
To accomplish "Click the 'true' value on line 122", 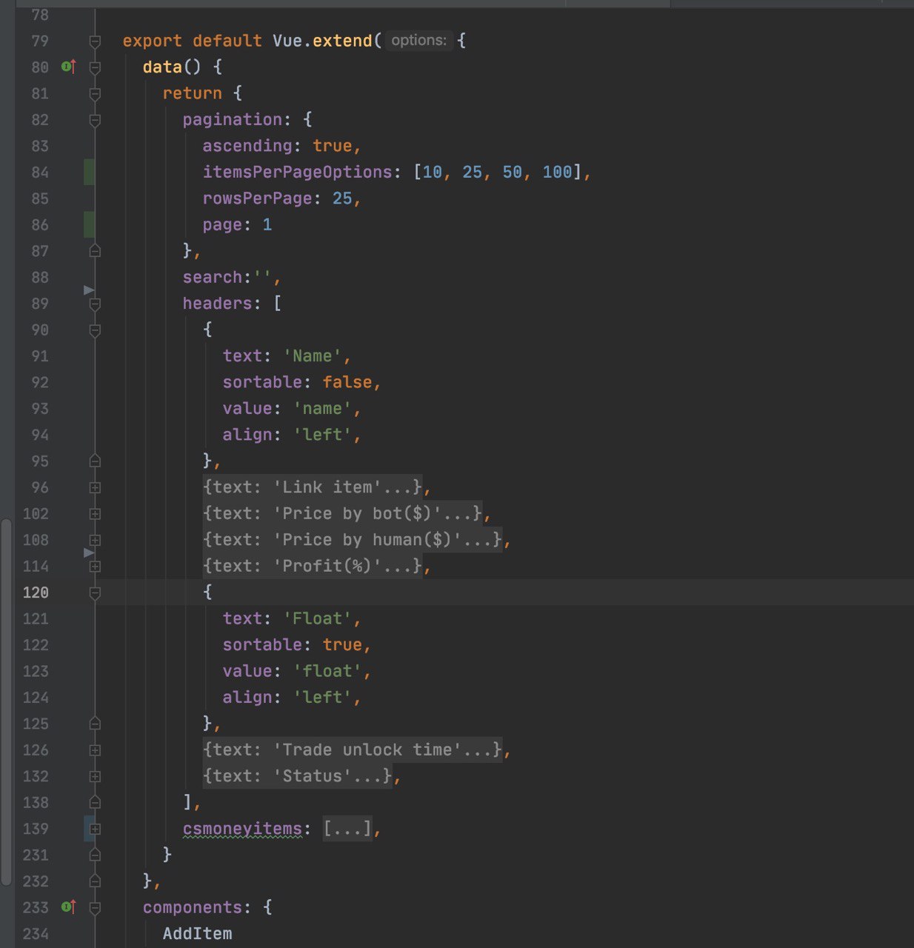I will [341, 644].
